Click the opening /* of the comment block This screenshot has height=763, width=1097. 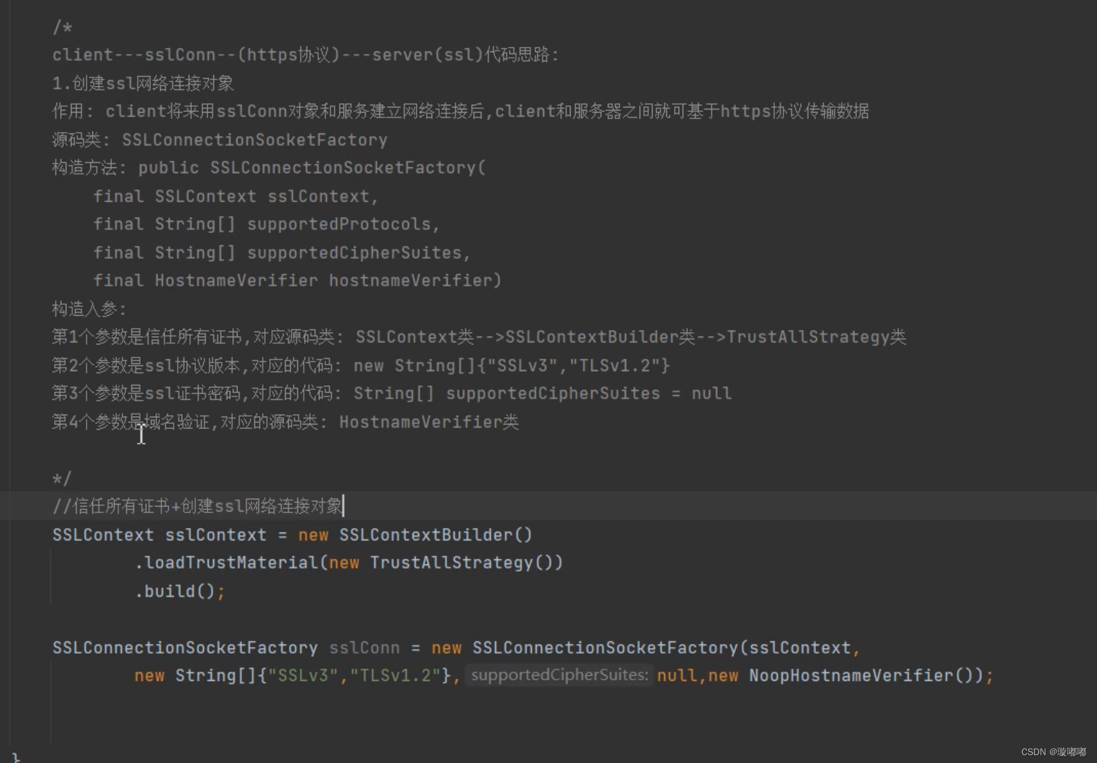(x=62, y=27)
